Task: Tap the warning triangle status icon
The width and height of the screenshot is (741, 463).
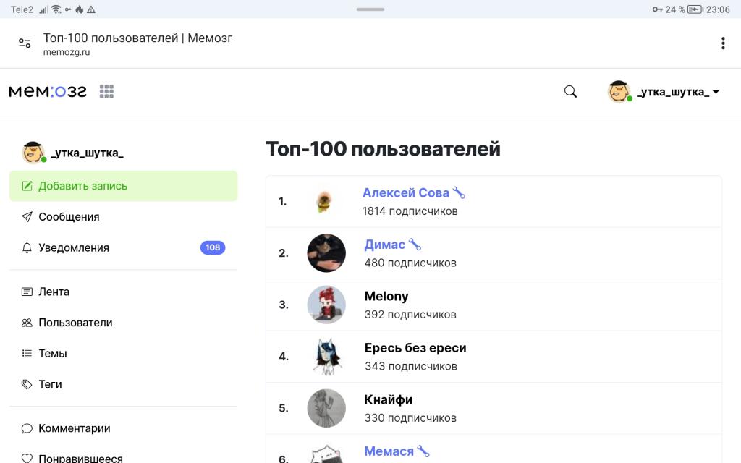Action: coord(91,9)
